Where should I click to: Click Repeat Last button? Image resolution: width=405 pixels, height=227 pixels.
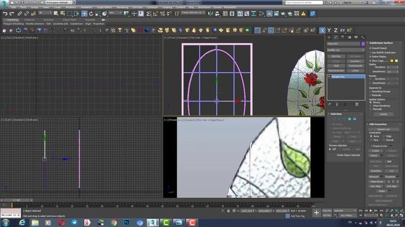pyautogui.click(x=383, y=129)
